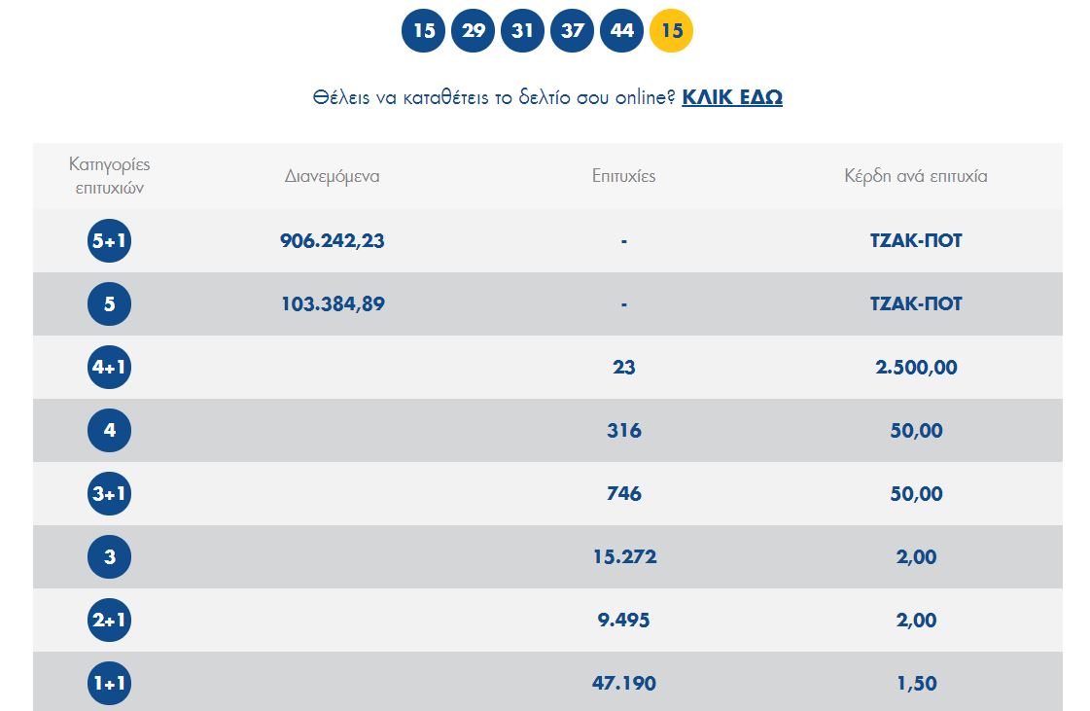Click the 2.500,00 winnings value

pos(916,368)
